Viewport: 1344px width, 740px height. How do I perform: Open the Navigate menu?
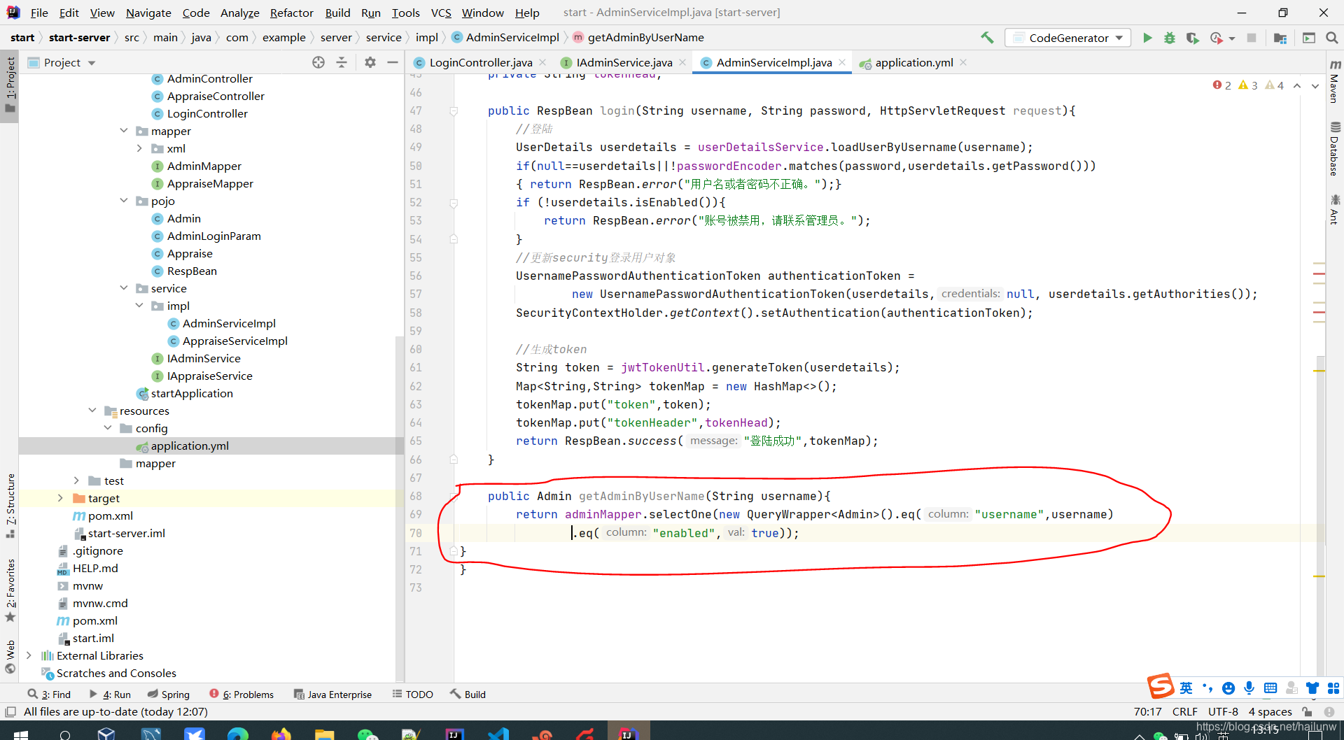[x=148, y=13]
